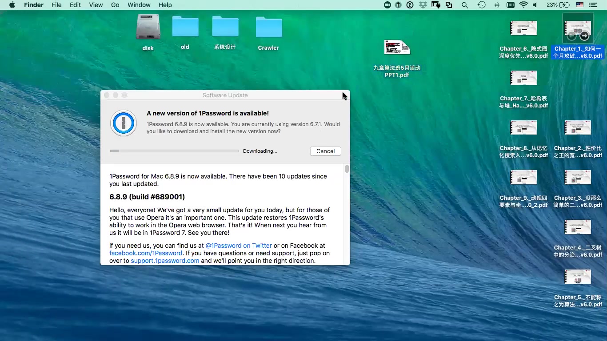The height and width of the screenshot is (341, 607).
Task: Open the Bluetooth status menu
Action: point(496,5)
